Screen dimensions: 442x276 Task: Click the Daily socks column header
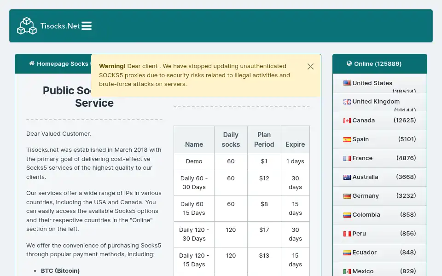pyautogui.click(x=231, y=139)
